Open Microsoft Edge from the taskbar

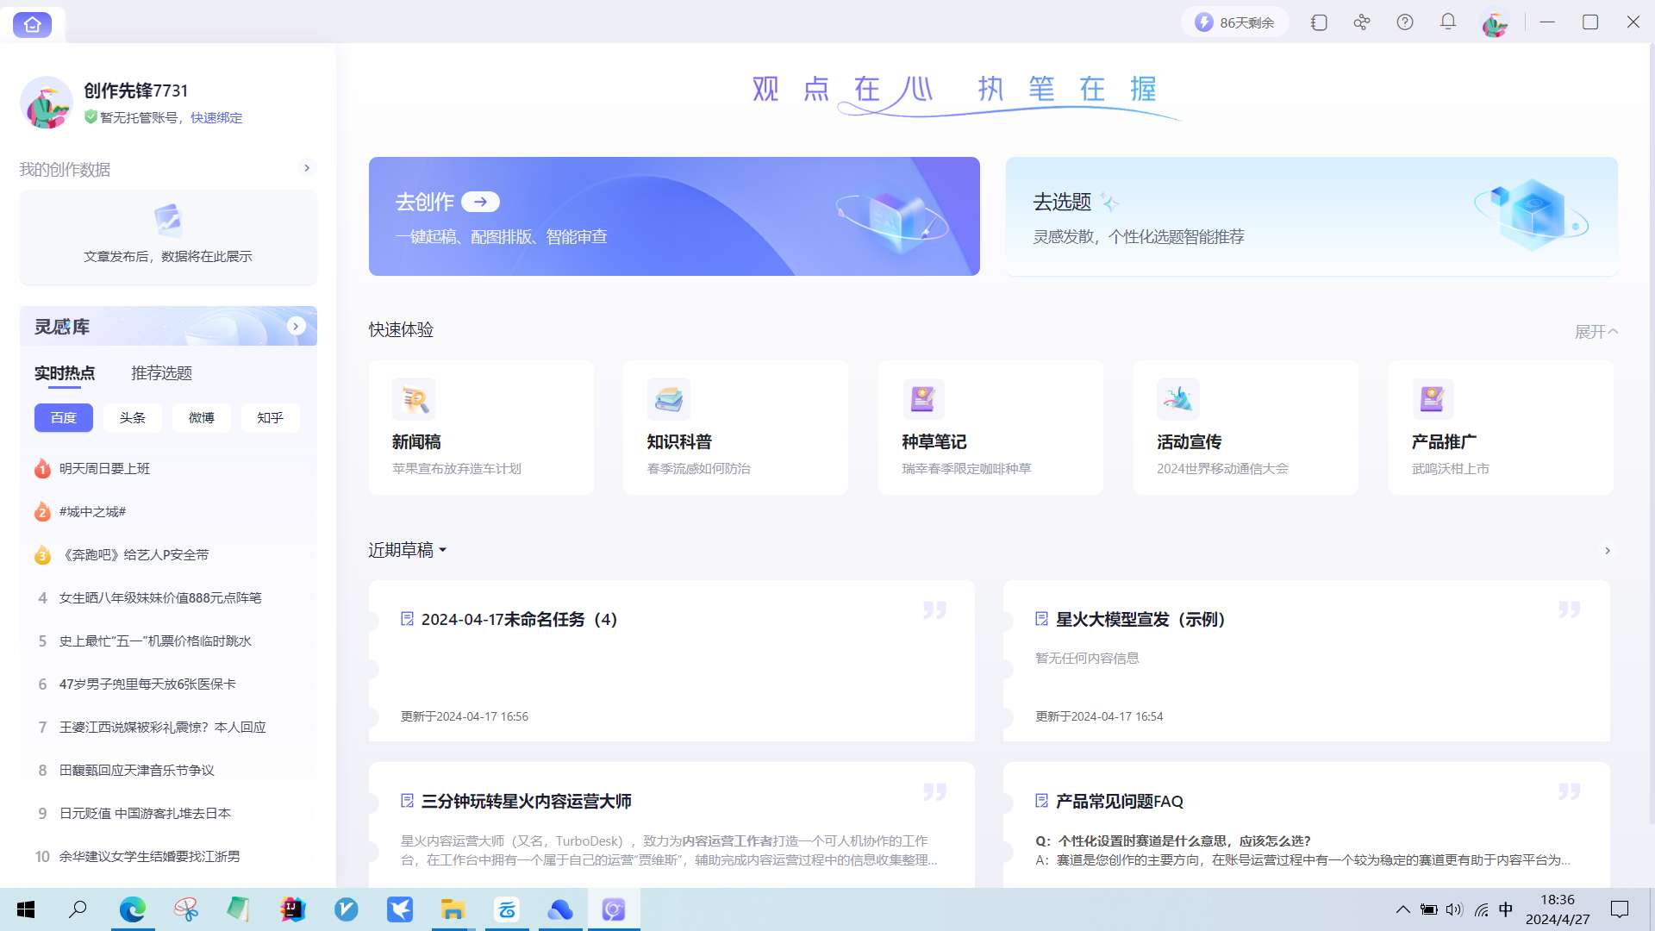tap(132, 909)
